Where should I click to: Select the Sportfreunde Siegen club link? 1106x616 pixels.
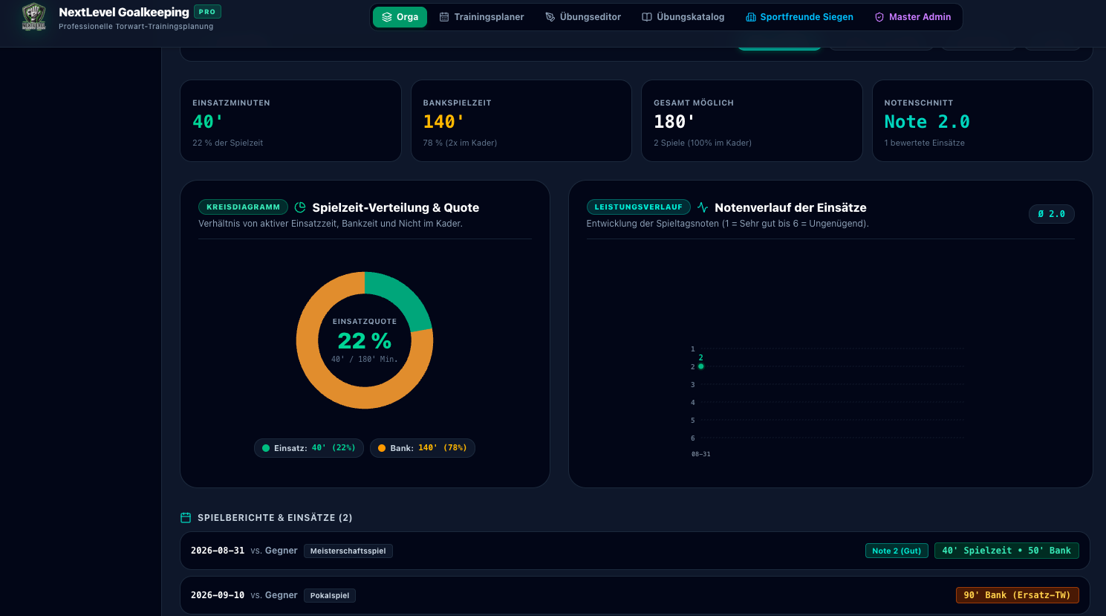coord(799,17)
